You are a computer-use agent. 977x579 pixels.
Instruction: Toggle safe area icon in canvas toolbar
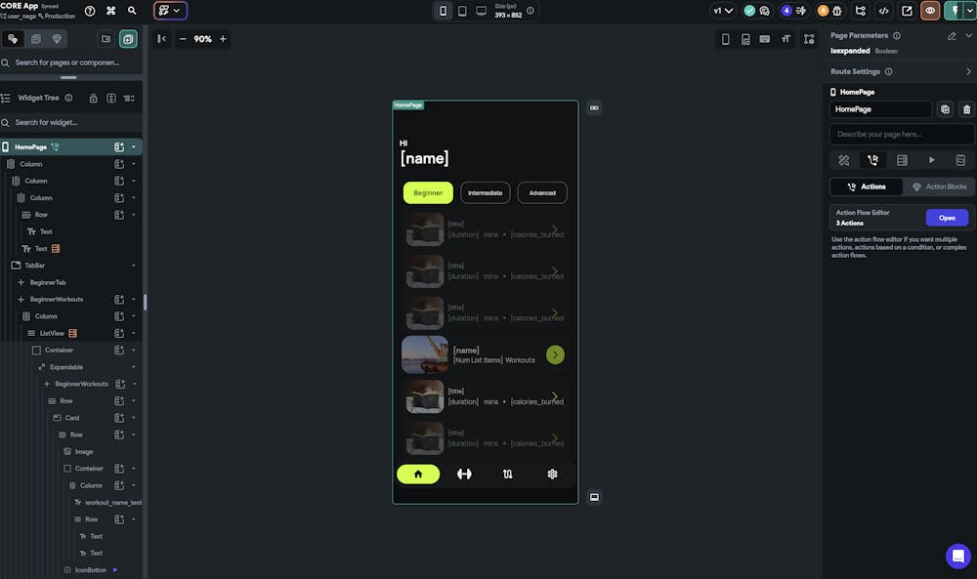pyautogui.click(x=745, y=39)
